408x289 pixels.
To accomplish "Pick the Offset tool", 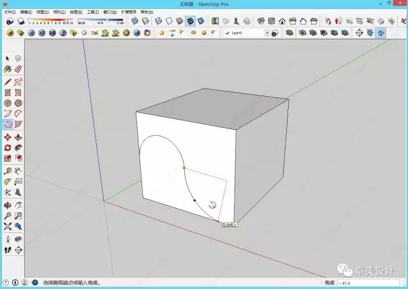I will (x=18, y=159).
